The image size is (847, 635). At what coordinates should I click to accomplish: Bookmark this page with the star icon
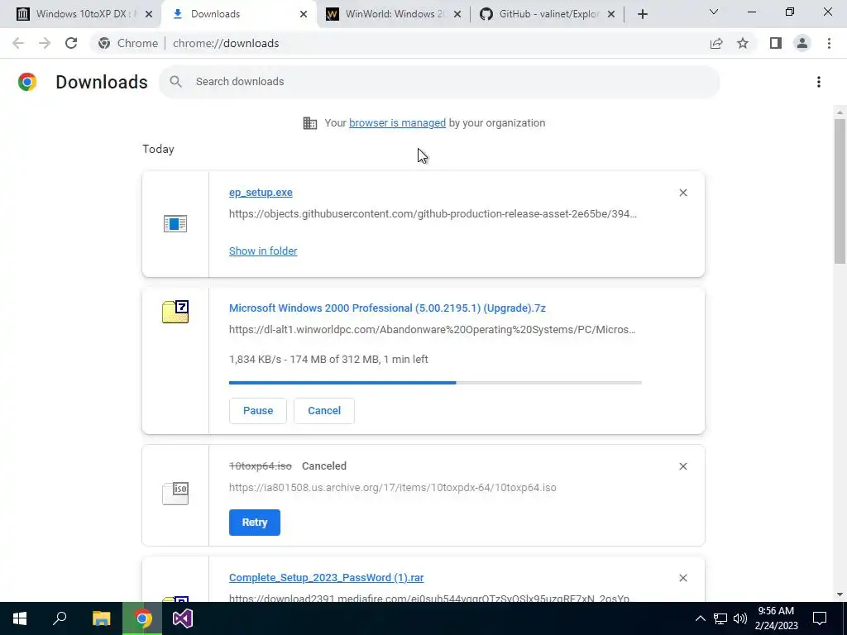pos(743,43)
